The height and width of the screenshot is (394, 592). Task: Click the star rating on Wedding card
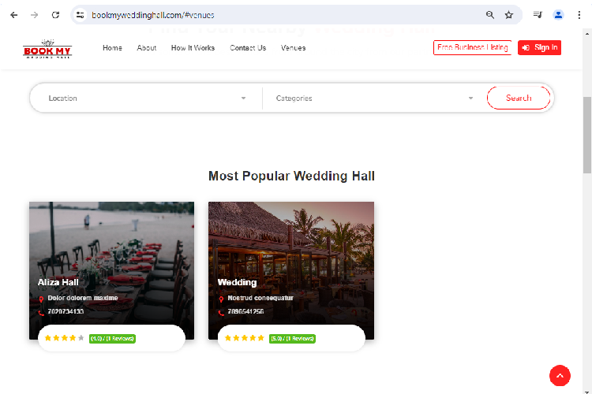click(x=244, y=338)
